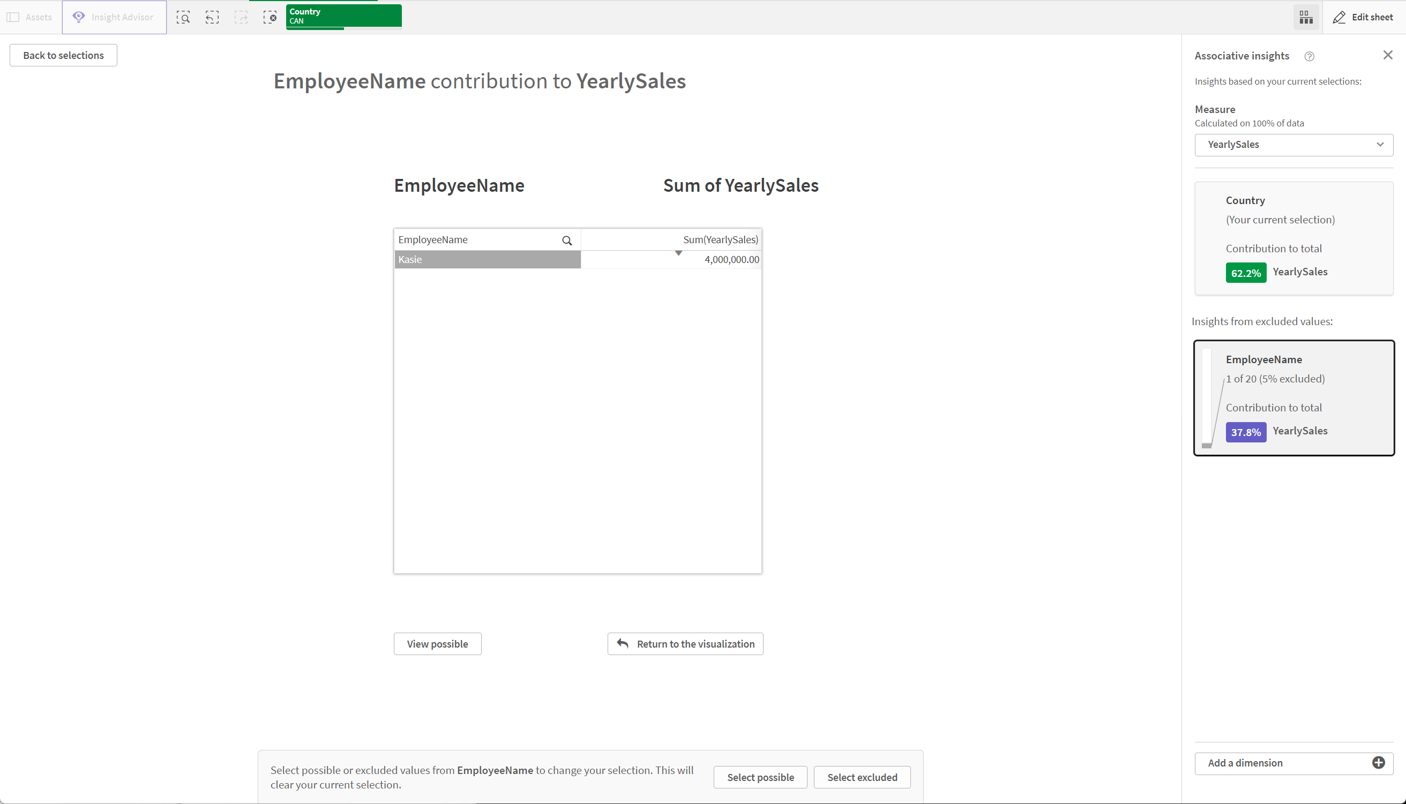Click the Select possible button
1406x804 pixels.
pos(761,777)
